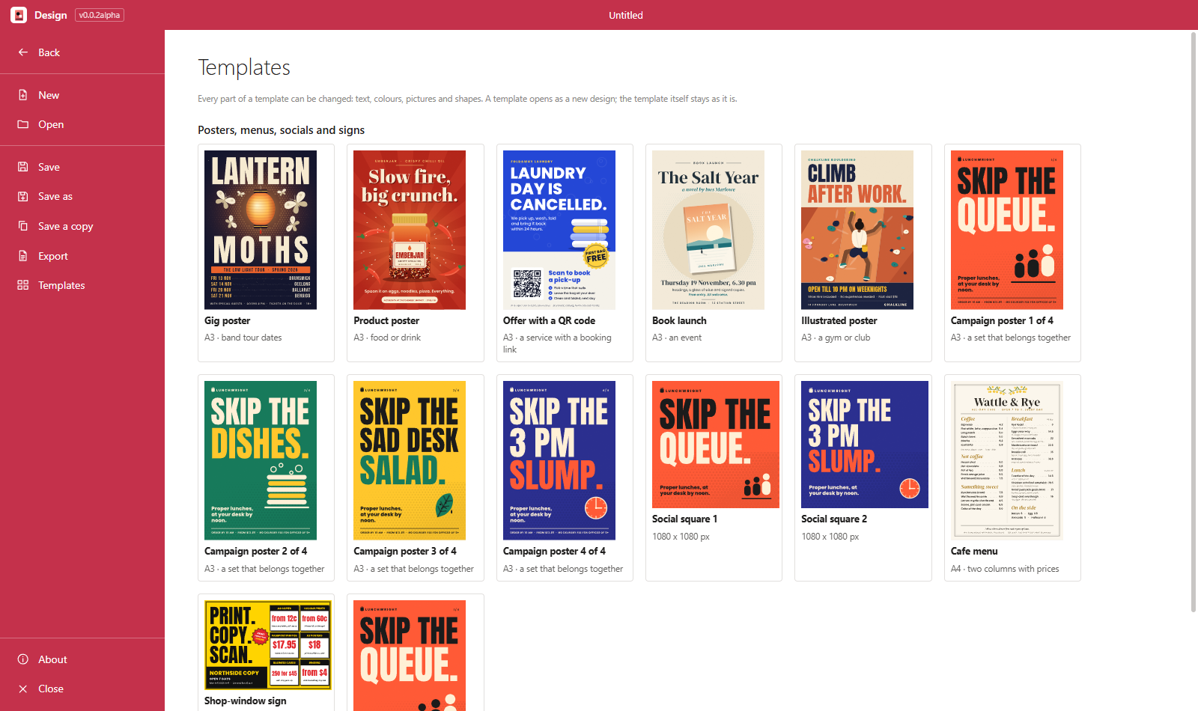Open the Cafe menu Wattle & Rye template
1198x711 pixels.
coord(1007,460)
